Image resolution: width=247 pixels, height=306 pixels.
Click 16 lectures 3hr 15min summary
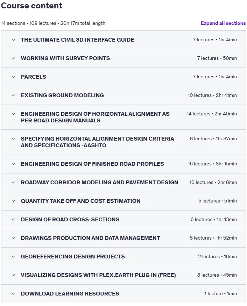(212, 164)
